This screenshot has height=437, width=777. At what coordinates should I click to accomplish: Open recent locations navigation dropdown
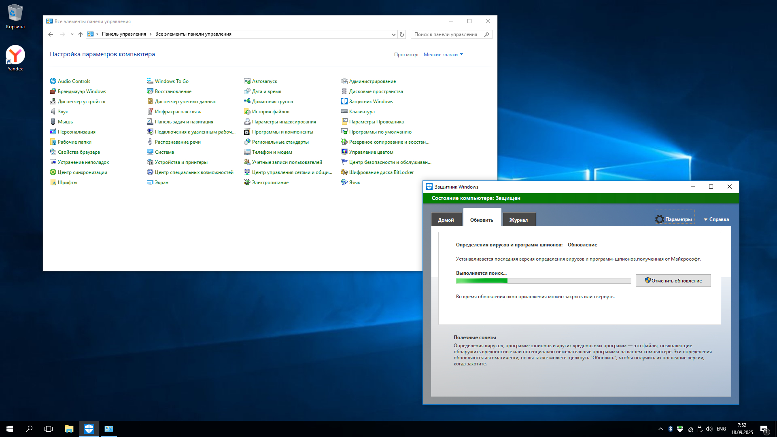click(72, 34)
